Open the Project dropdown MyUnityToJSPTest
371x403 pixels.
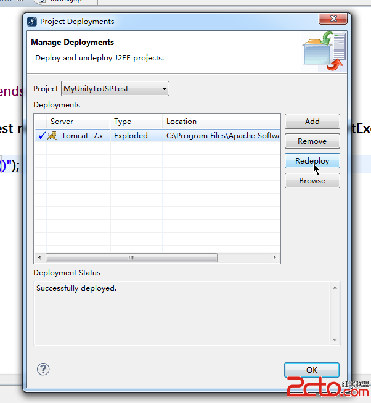[x=115, y=89]
